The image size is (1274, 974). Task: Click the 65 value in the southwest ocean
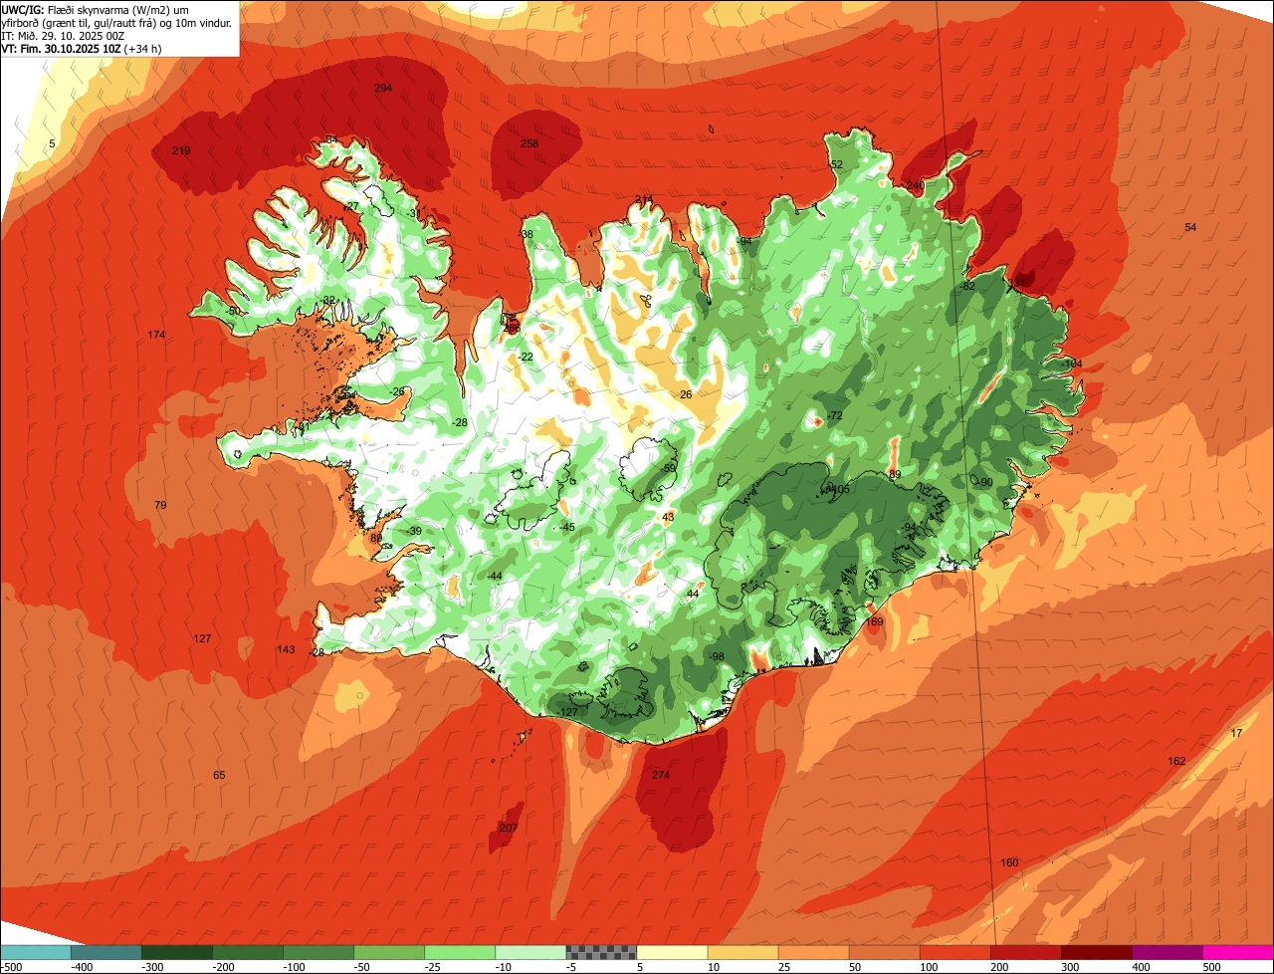[x=219, y=775]
